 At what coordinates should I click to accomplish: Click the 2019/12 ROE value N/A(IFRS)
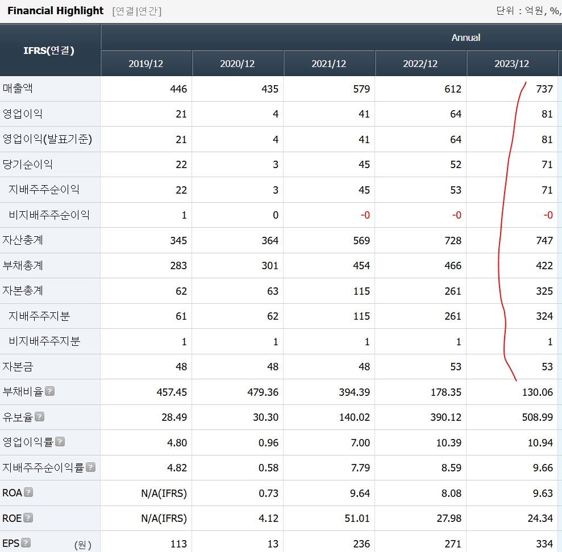(x=164, y=518)
